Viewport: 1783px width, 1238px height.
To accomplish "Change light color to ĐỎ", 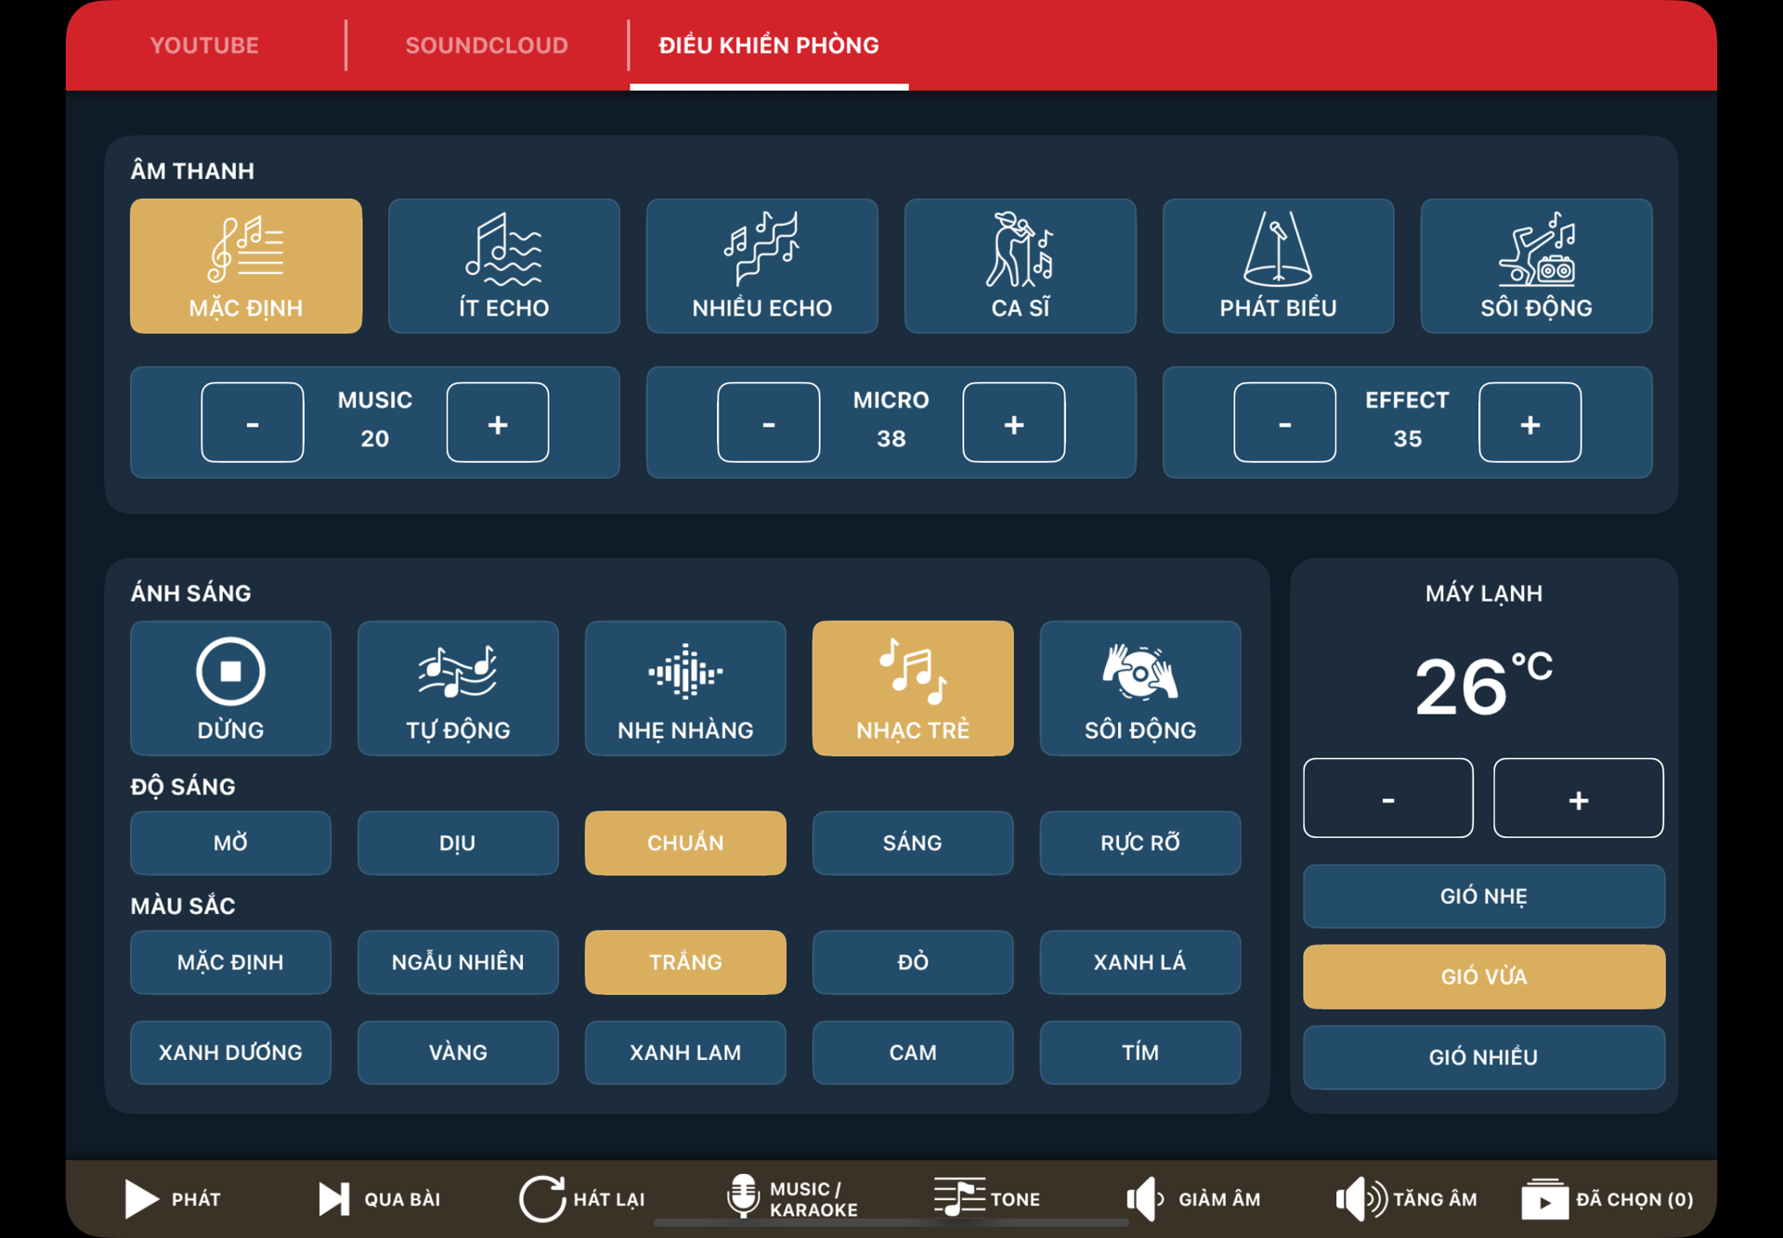I will 912,961.
